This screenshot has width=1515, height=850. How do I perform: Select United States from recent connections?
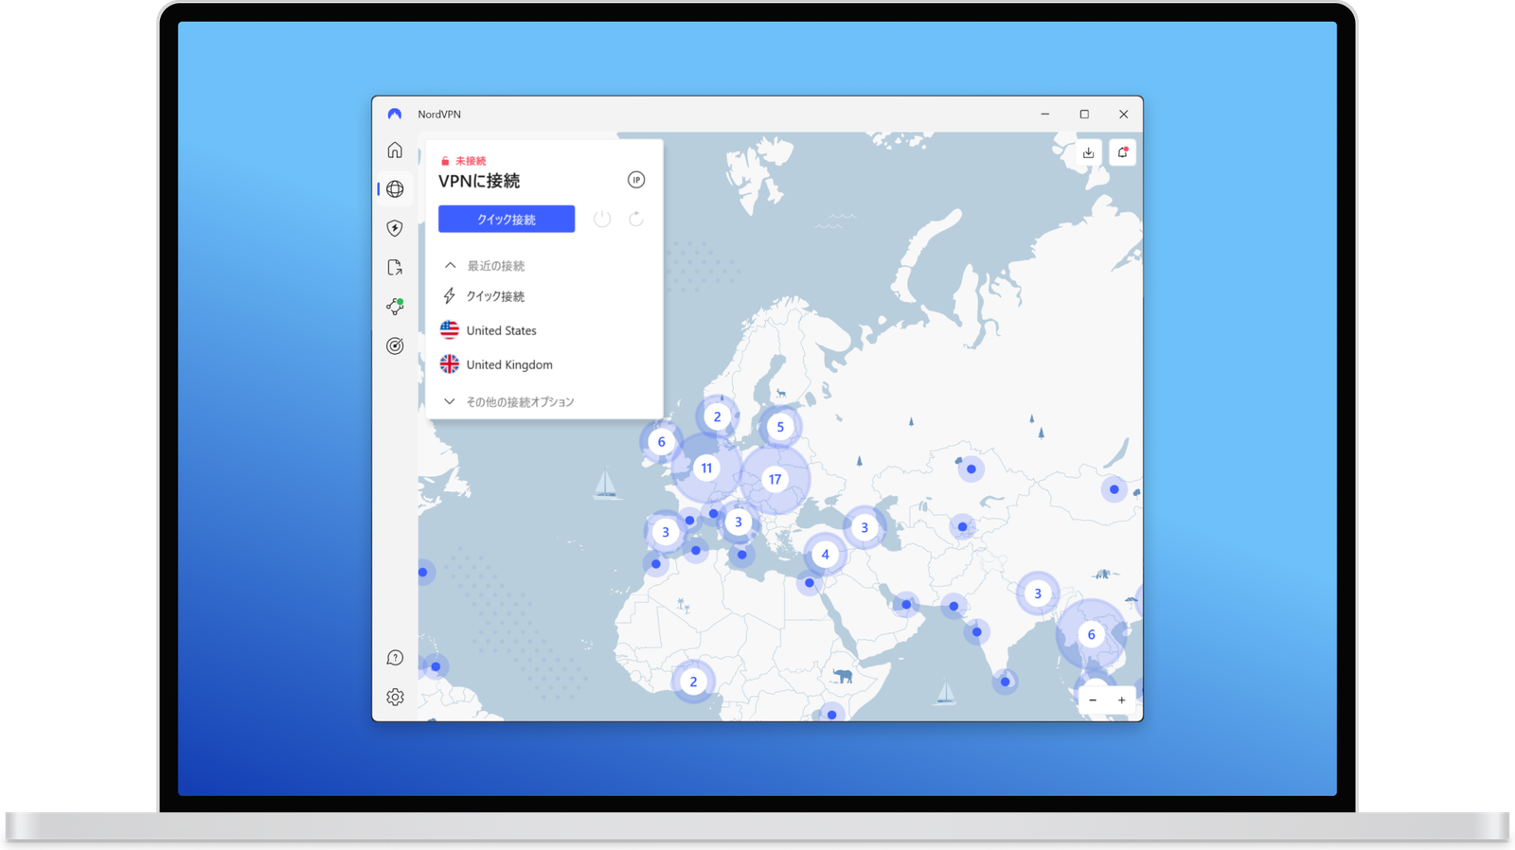tap(501, 330)
